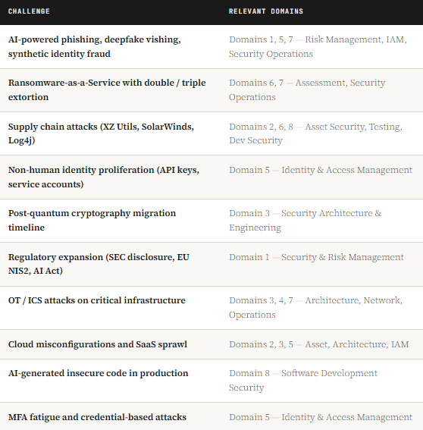Select Domain 3 Security Architecture & Engineering

point(305,221)
